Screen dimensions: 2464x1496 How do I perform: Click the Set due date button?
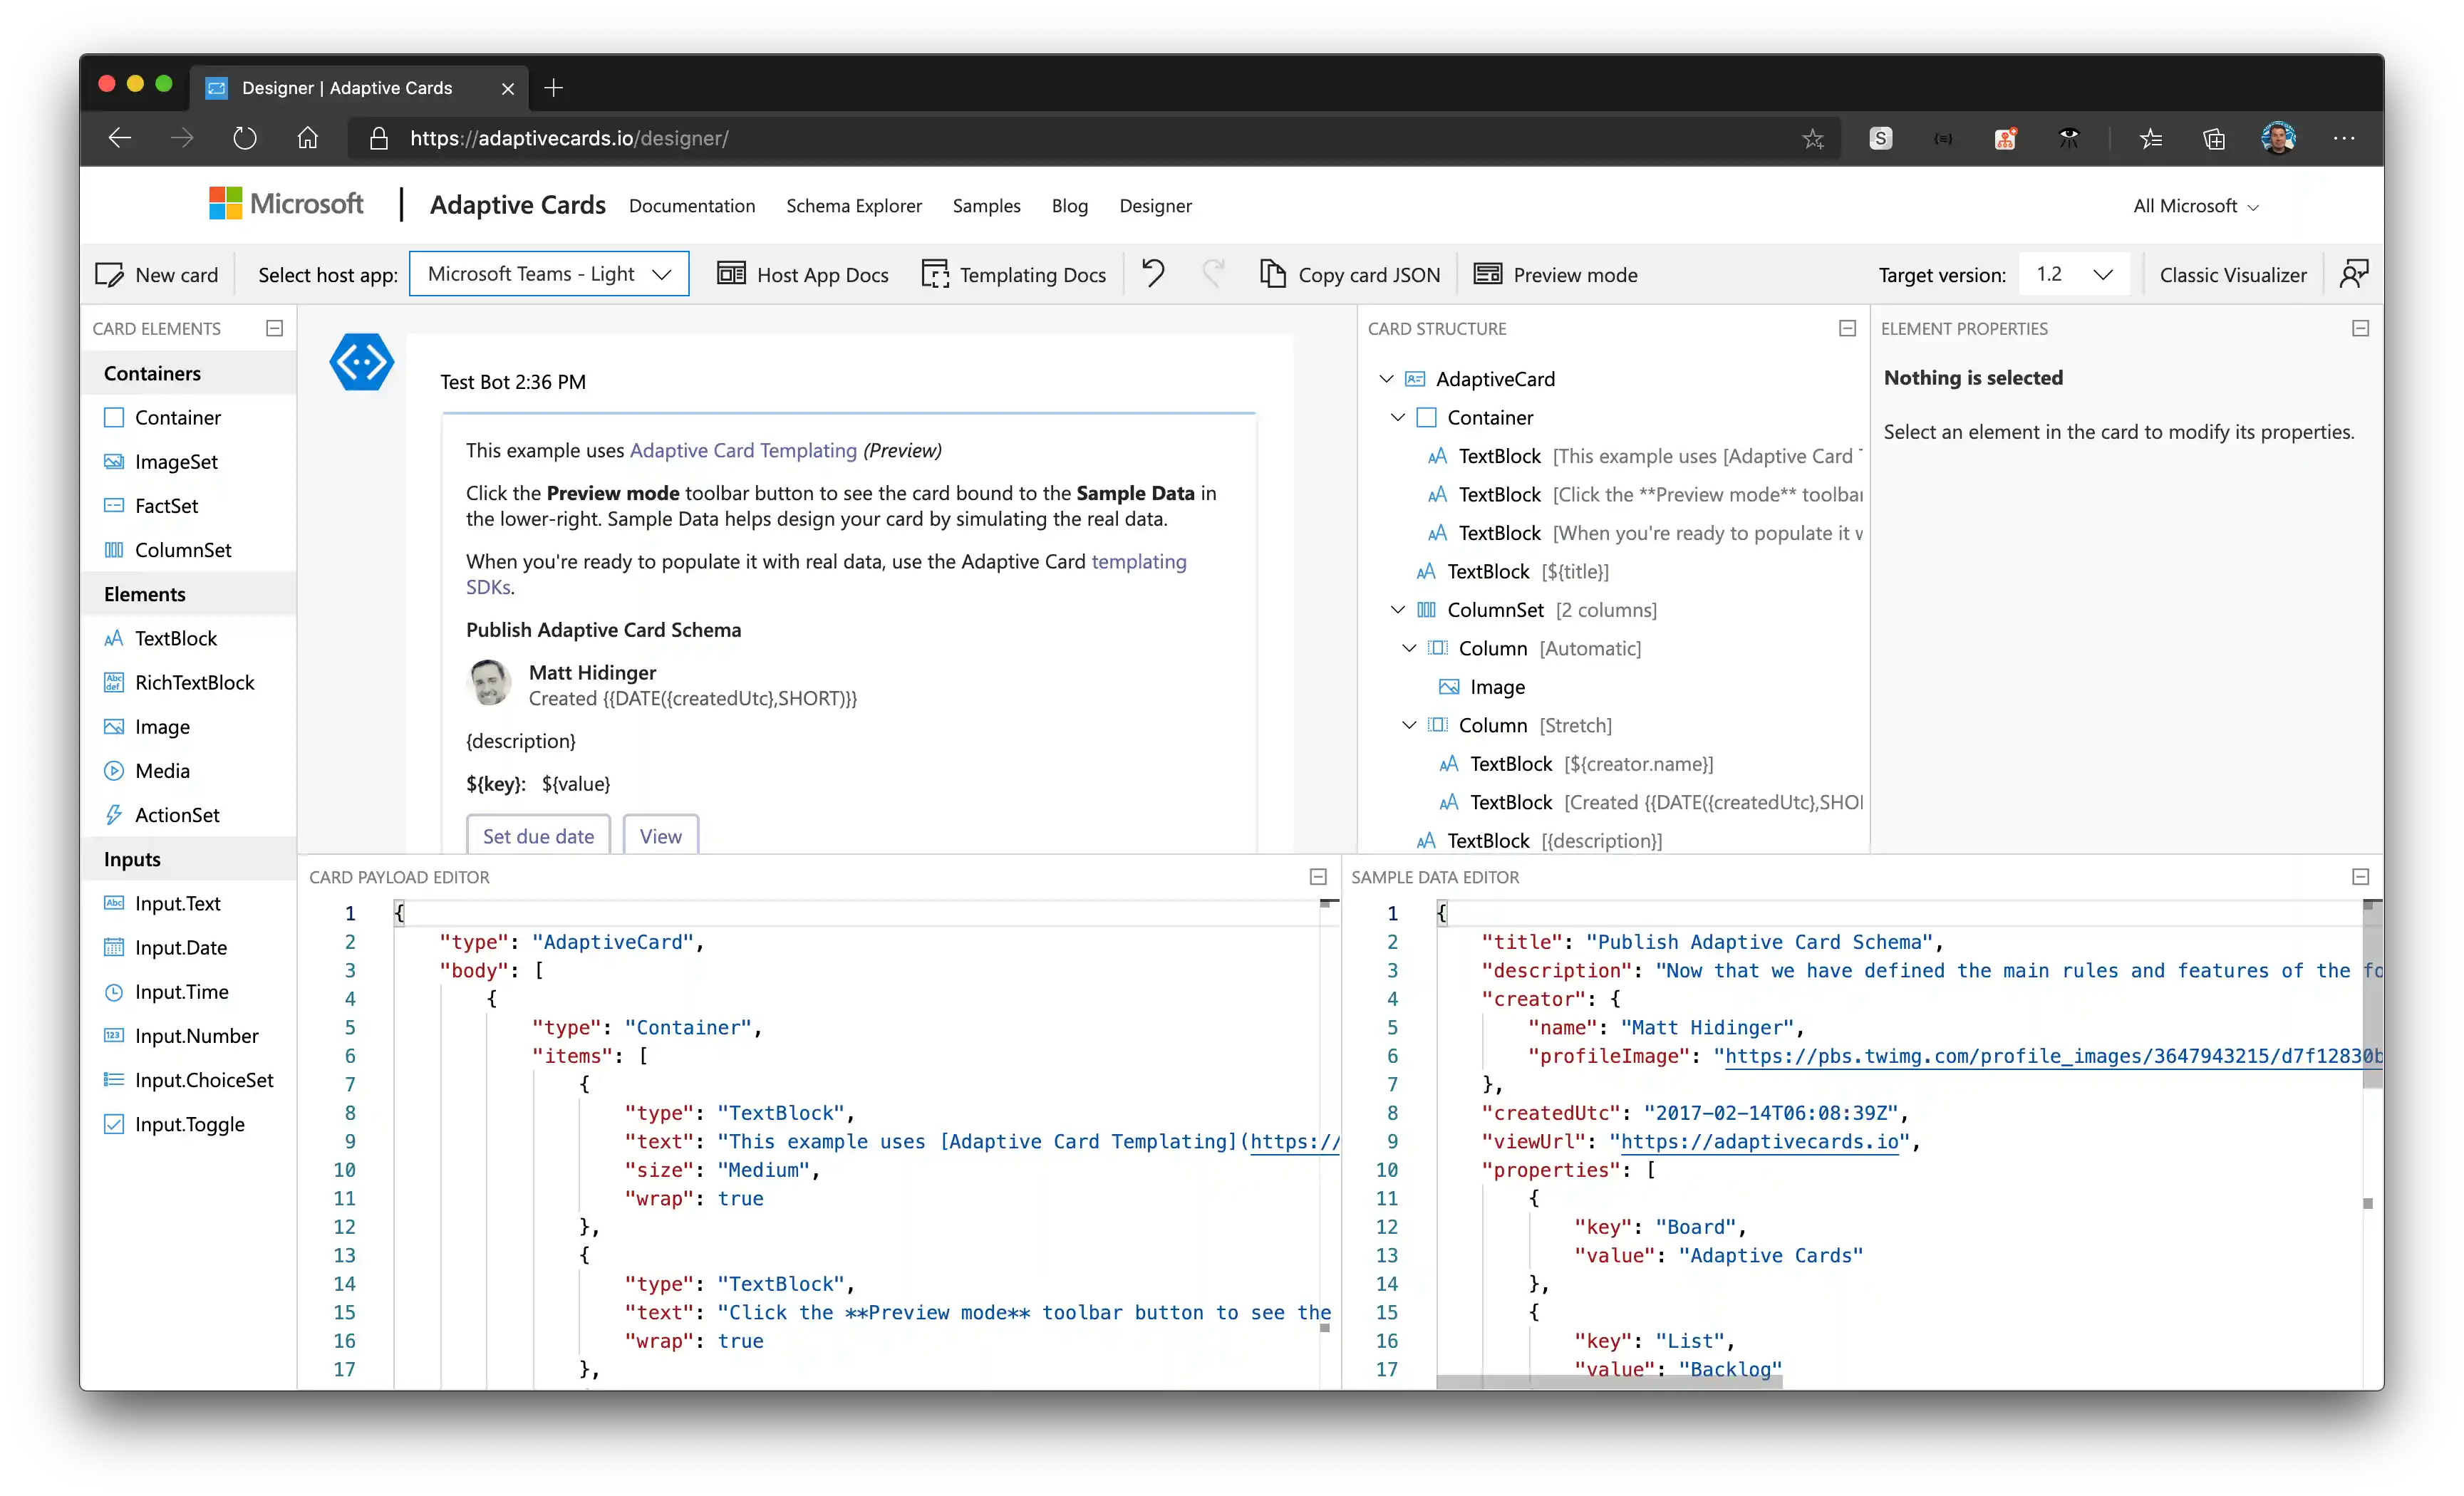click(538, 836)
